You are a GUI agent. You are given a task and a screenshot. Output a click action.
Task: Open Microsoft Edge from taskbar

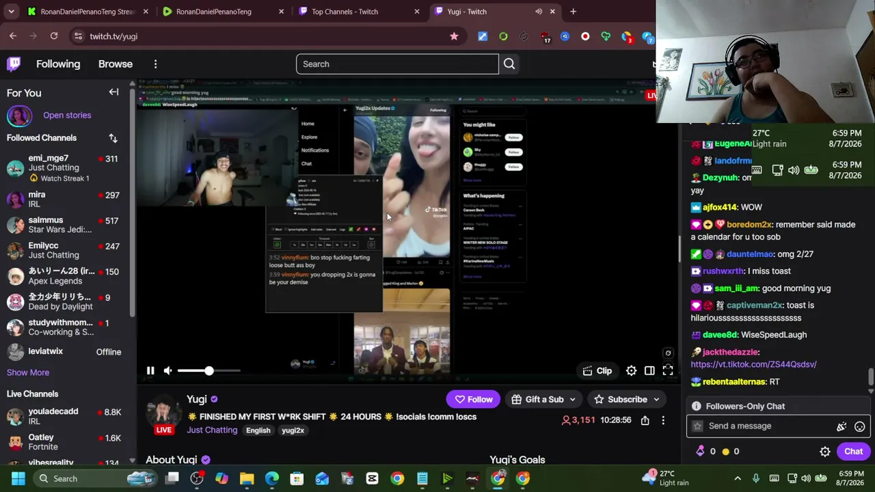[x=272, y=478]
